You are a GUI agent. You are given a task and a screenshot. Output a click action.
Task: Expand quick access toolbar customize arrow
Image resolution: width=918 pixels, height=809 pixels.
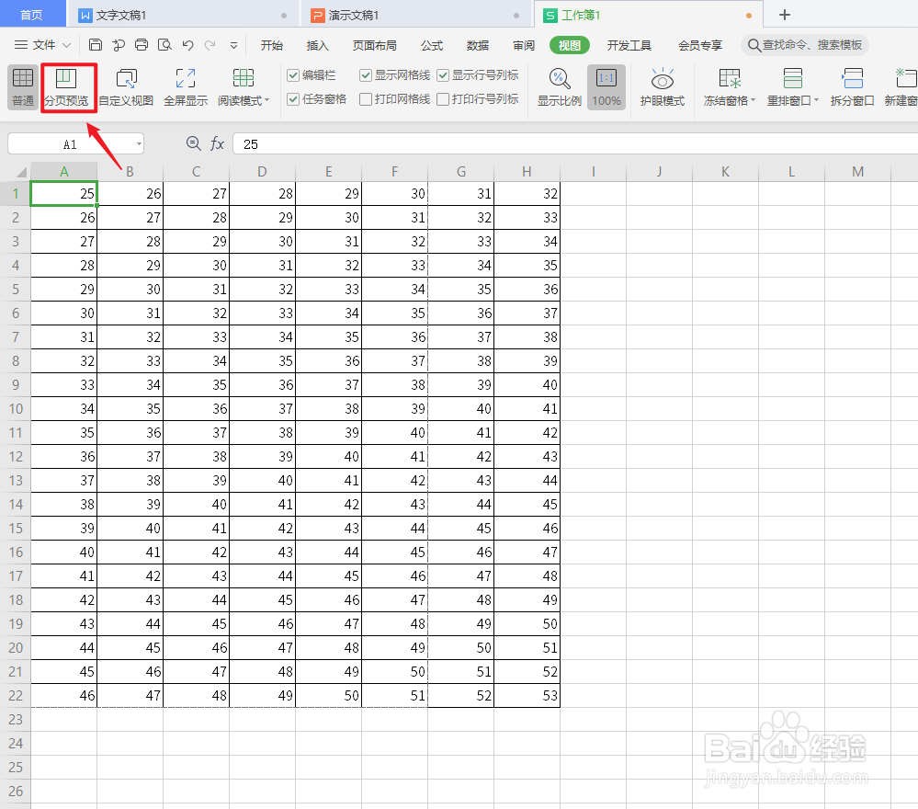233,45
